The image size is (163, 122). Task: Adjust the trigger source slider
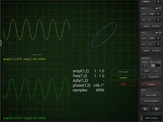[x=155, y=66]
